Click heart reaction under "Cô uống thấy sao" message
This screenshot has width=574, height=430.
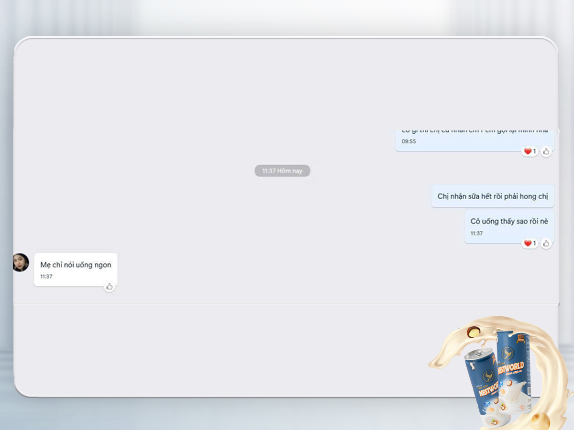click(x=528, y=243)
